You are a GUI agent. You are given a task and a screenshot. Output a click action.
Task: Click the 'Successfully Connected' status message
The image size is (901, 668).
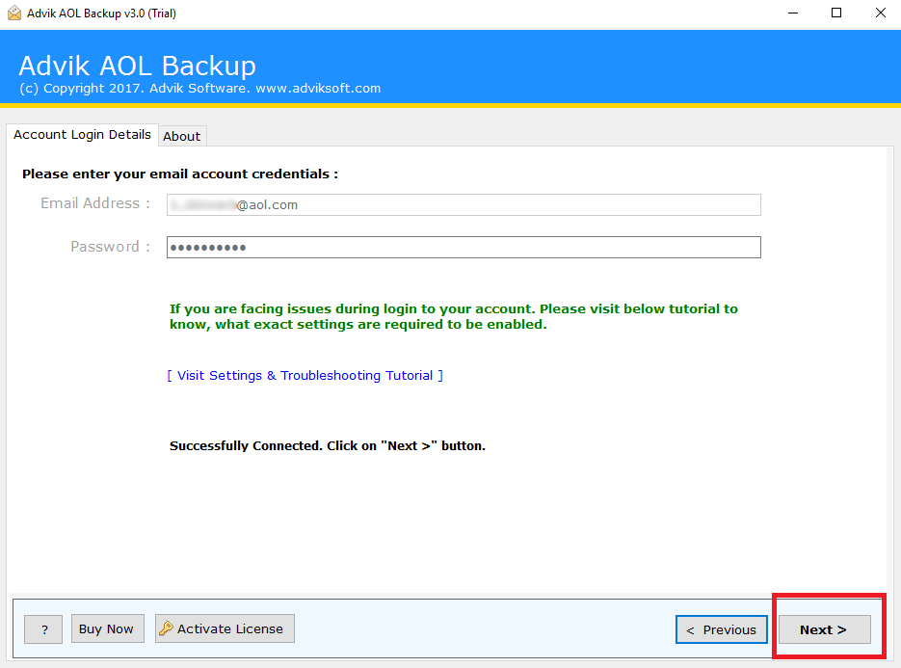tap(327, 446)
